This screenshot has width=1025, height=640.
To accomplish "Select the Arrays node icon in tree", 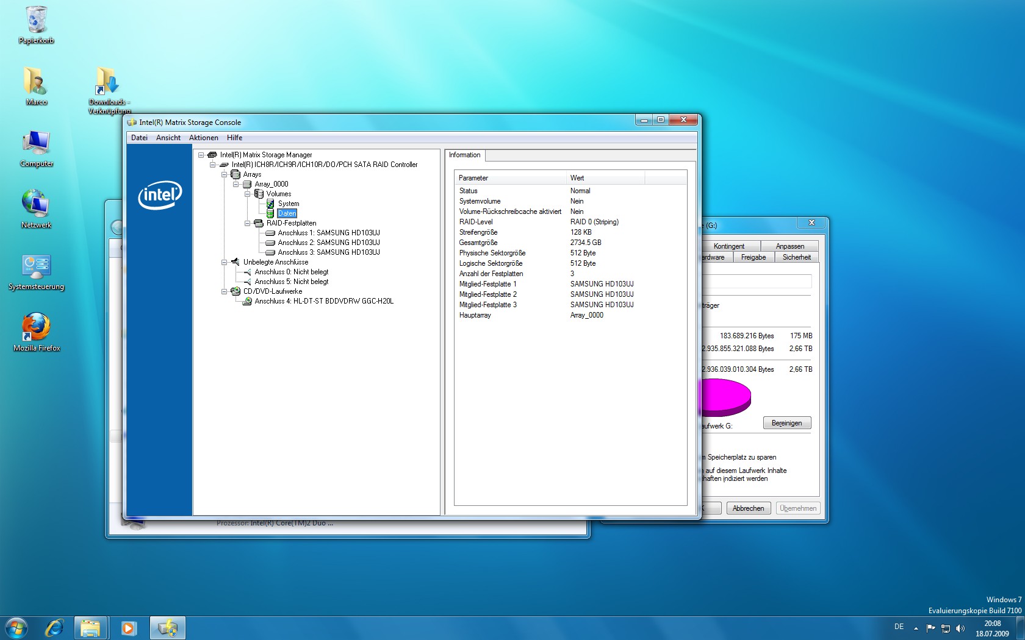I will coord(235,174).
